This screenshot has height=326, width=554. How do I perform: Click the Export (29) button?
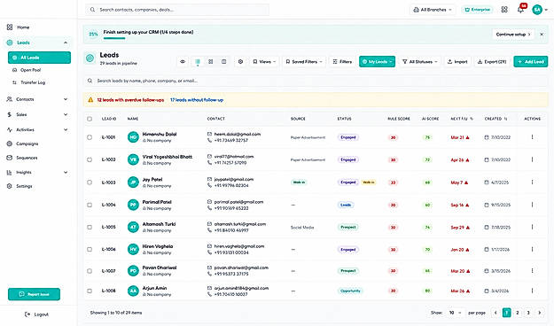(x=492, y=62)
